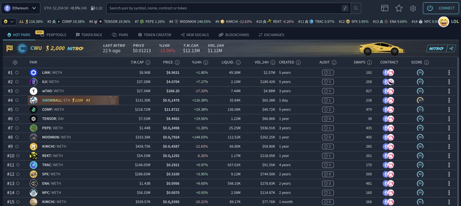The image size is (461, 206).
Task: Open more options menu for TENSOR row
Action: [449, 119]
